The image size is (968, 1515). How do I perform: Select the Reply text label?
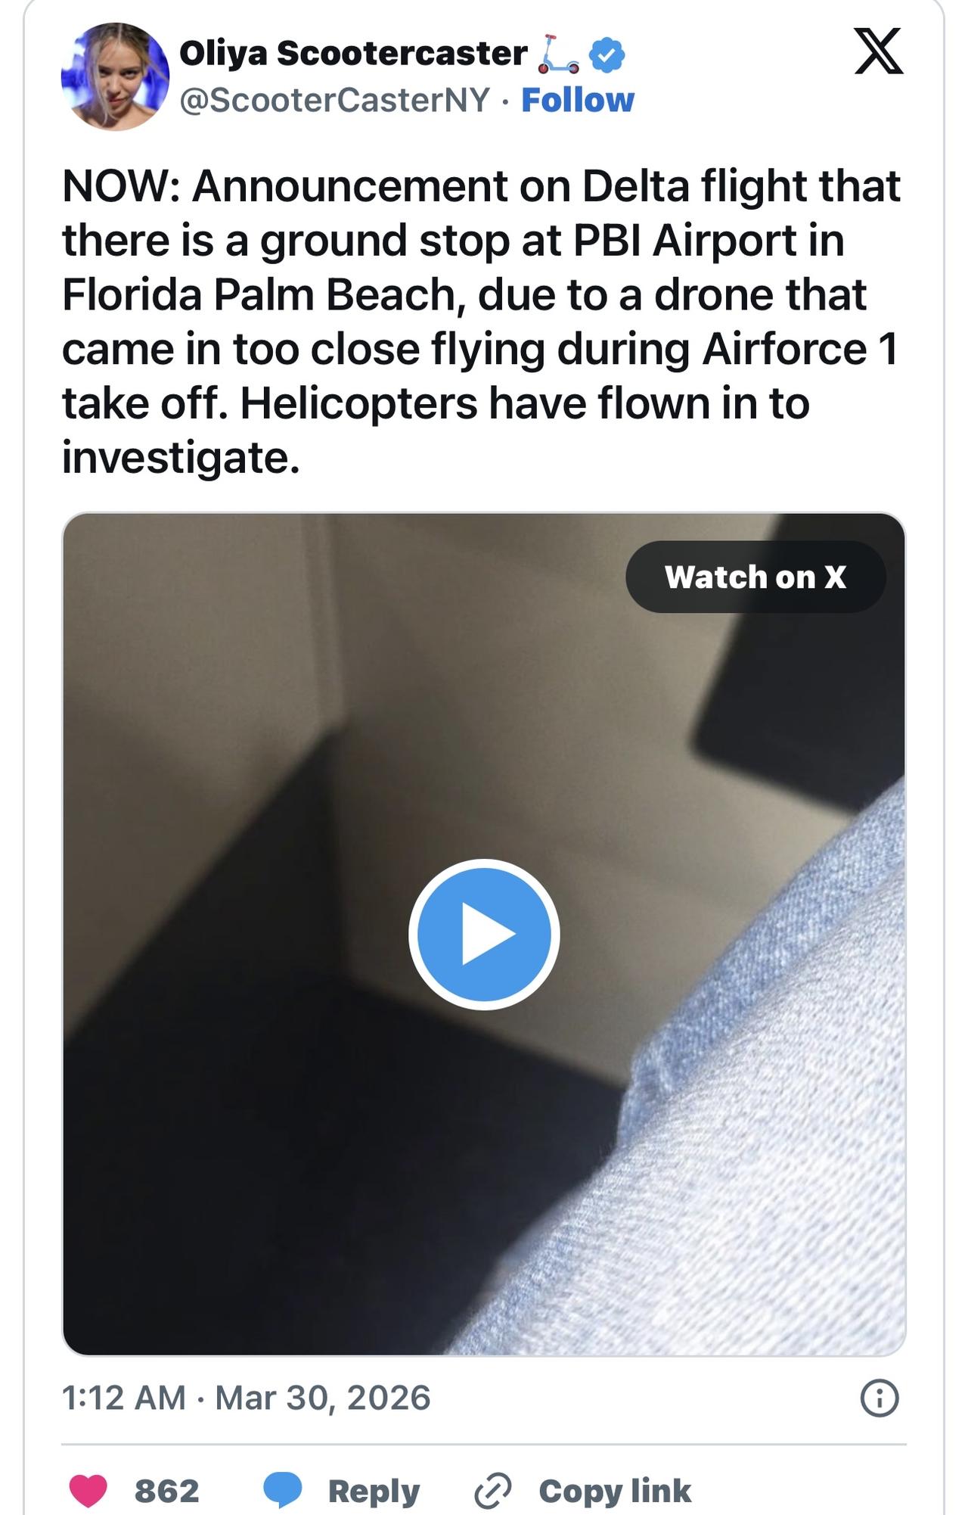(x=374, y=1492)
